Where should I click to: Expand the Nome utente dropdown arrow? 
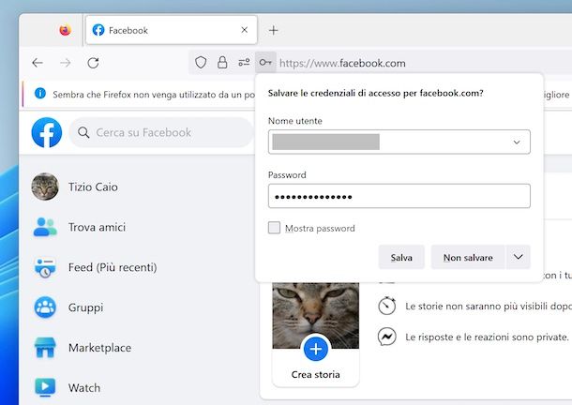click(517, 142)
